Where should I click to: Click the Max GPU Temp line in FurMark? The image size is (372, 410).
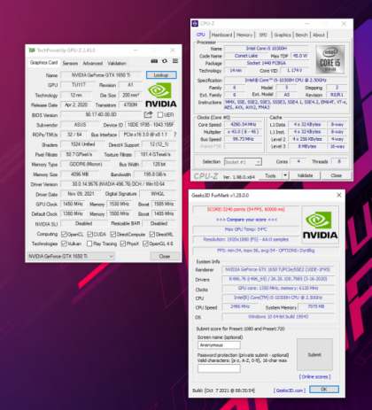tap(246, 229)
